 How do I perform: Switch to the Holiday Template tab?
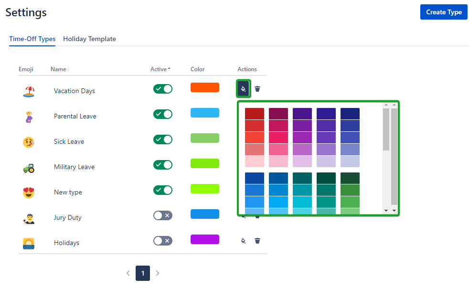click(89, 39)
